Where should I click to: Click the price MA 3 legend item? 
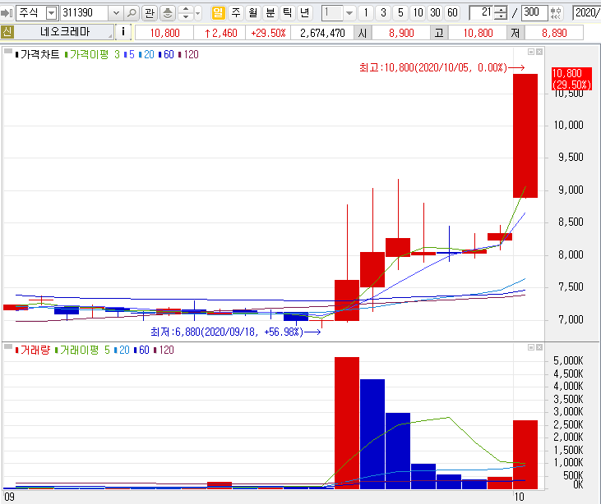click(117, 54)
